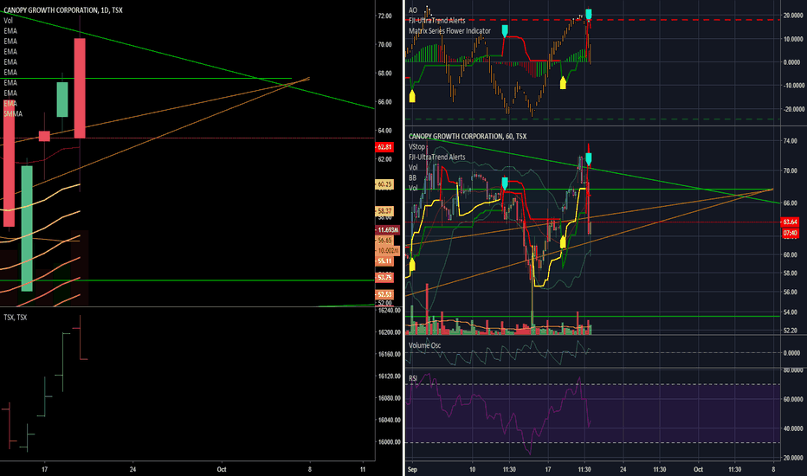Select the daily chart title CANOPY GROWTH CORPORATION, 1D, TSX
The image size is (807, 476).
(x=63, y=10)
